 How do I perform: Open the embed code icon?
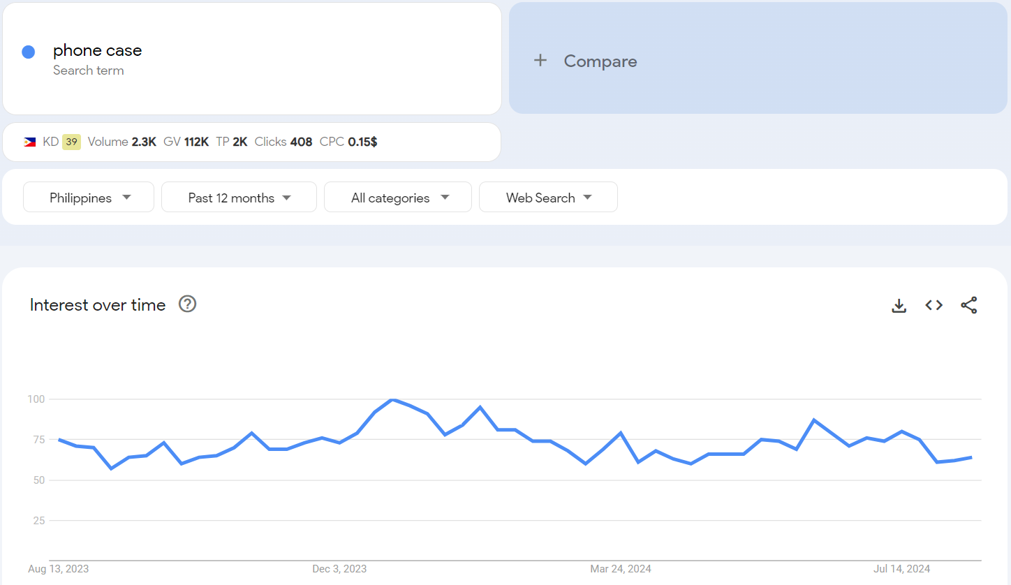[x=934, y=305]
